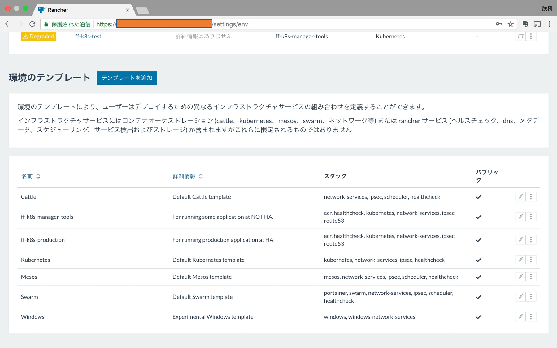Image resolution: width=557 pixels, height=348 pixels.
Task: Sort templates by 詳細情報 column
Action: click(188, 176)
